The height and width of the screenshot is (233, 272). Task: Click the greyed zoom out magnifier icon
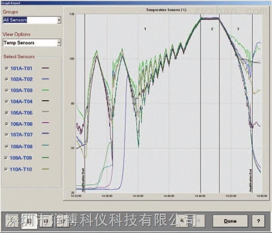click(199, 220)
